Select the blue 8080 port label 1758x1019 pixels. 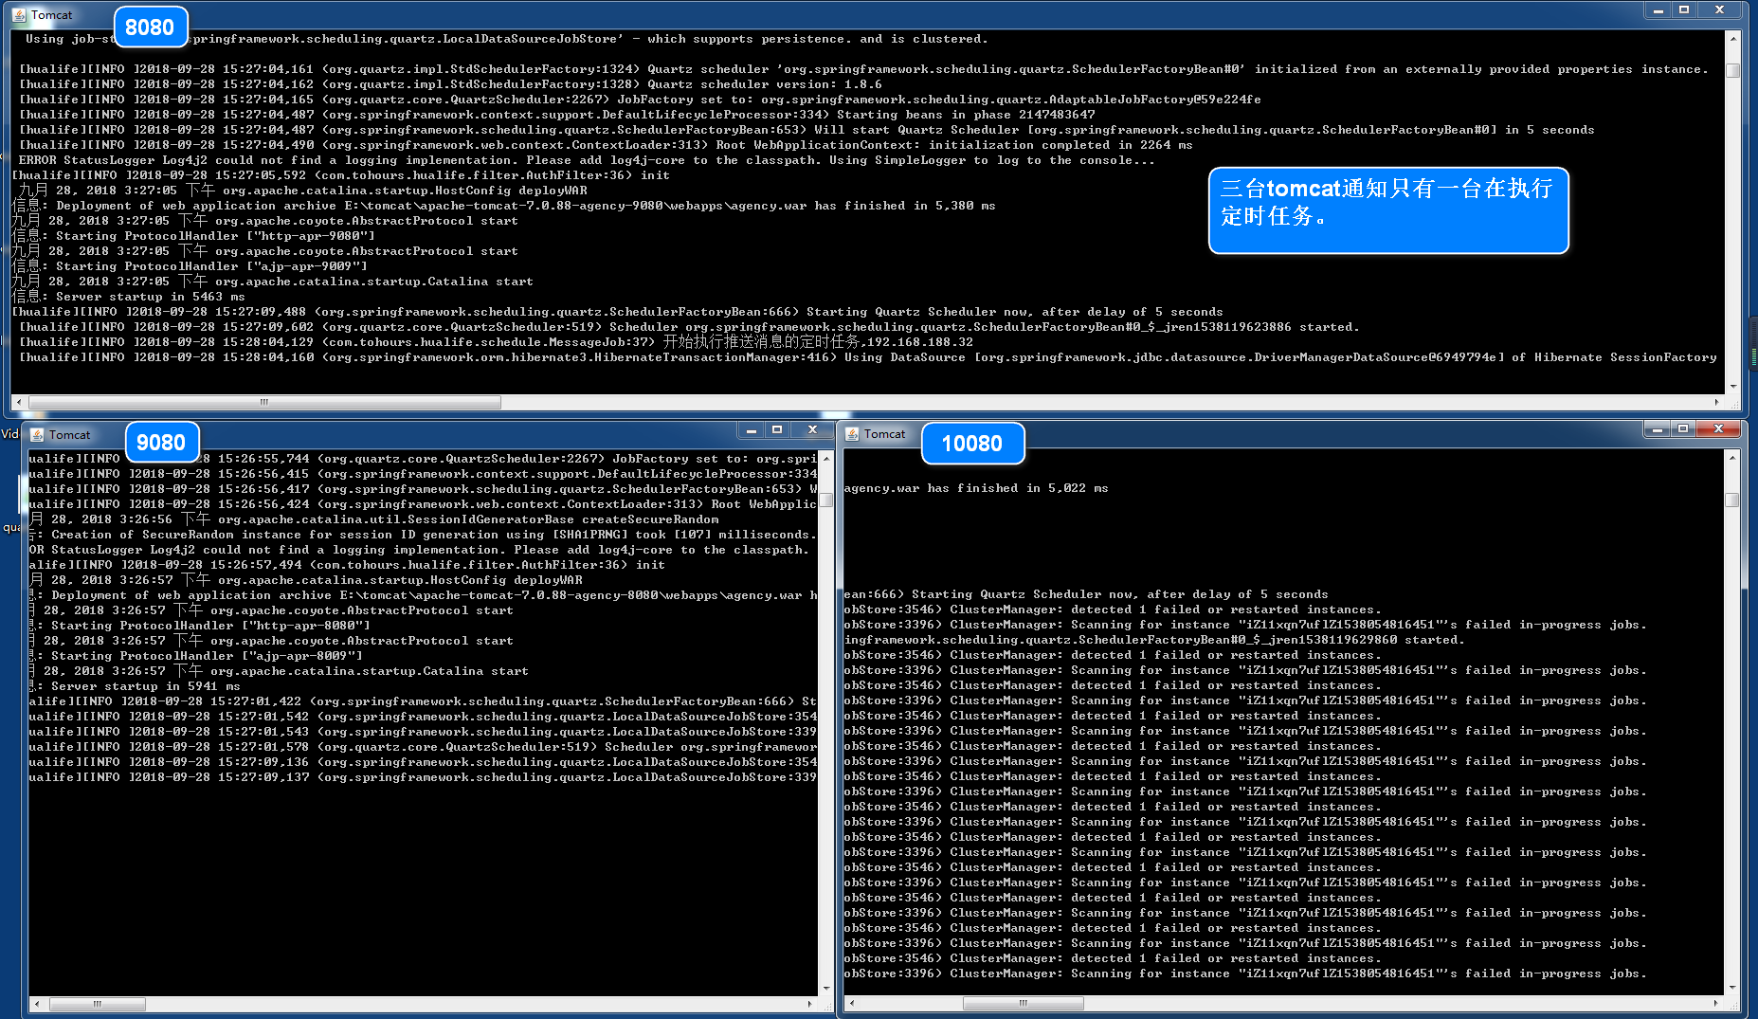click(x=150, y=27)
